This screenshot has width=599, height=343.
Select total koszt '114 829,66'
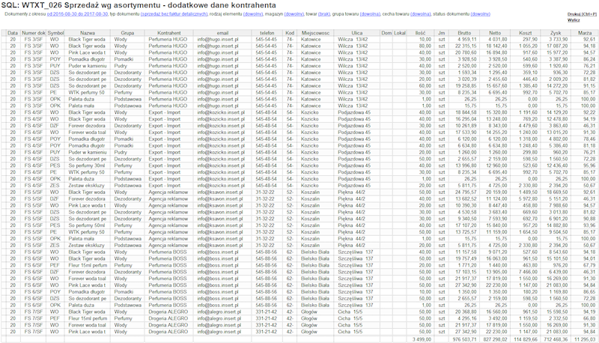point(526,339)
